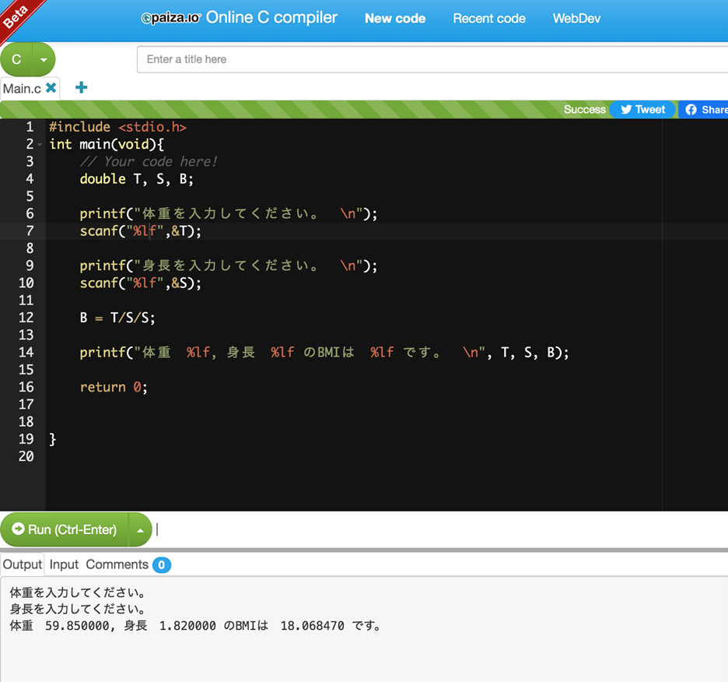
Task: Open the Recent code menu
Action: tap(489, 19)
